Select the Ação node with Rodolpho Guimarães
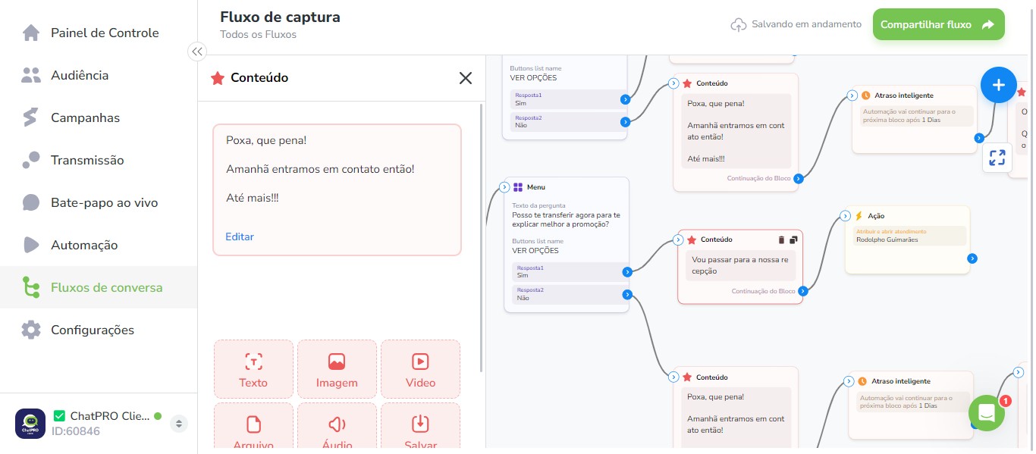Screen dimensions: 1036x454 (x=907, y=240)
